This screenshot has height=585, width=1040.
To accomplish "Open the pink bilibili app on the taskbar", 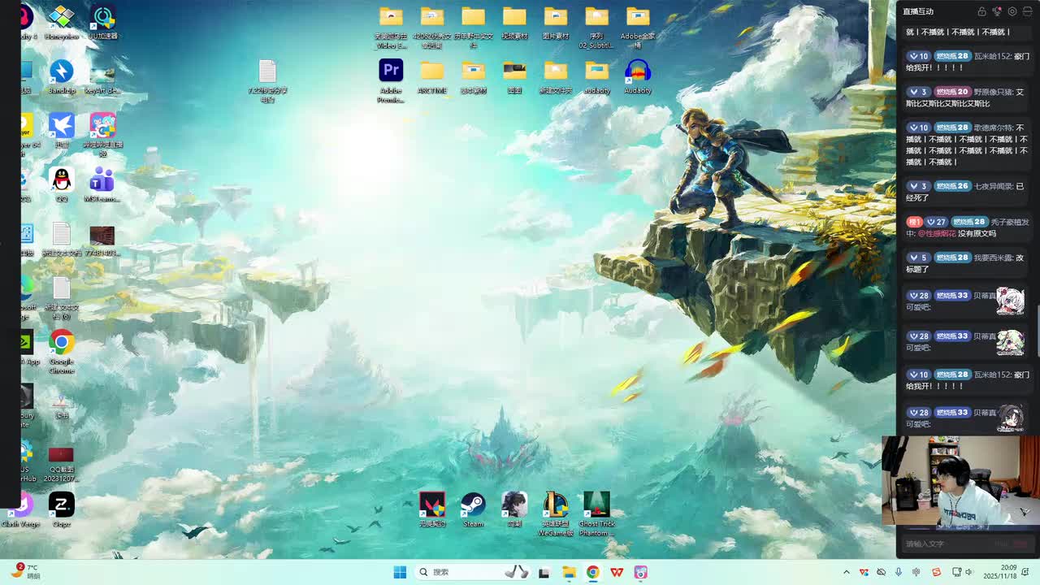I will coord(641,572).
